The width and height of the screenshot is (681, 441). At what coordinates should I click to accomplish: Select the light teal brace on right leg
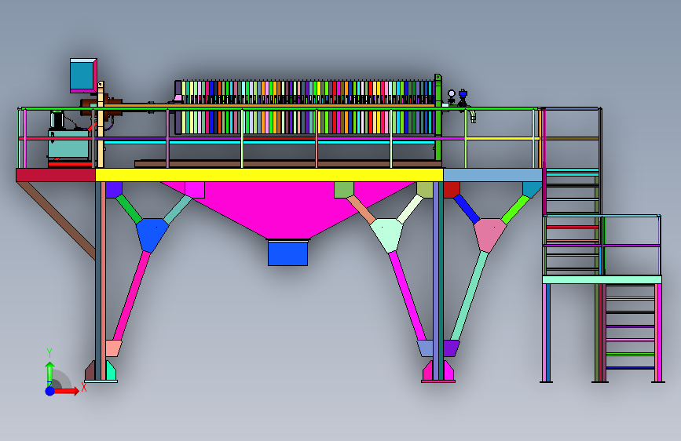pyautogui.click(x=470, y=296)
